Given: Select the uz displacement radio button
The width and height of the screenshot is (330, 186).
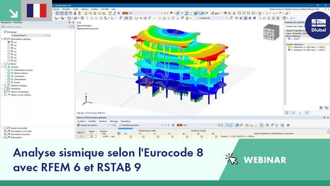Looking at the screenshot, I should (9, 51).
